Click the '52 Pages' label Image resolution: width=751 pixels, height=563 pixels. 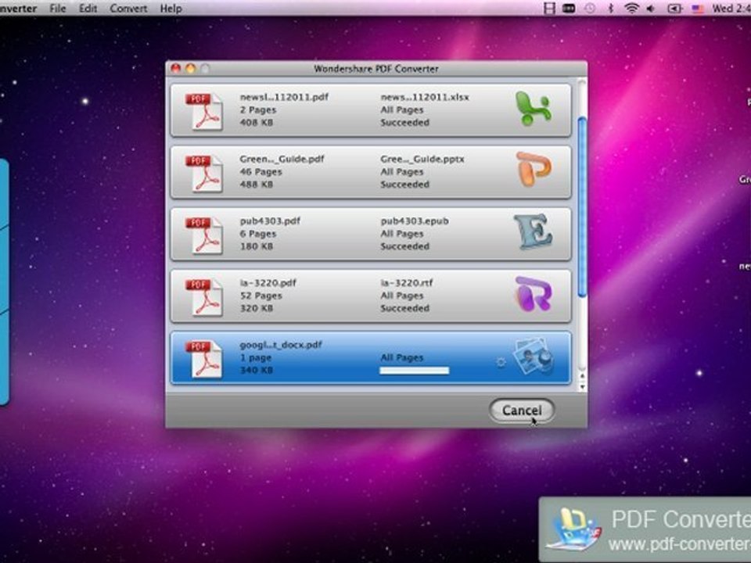pos(261,296)
